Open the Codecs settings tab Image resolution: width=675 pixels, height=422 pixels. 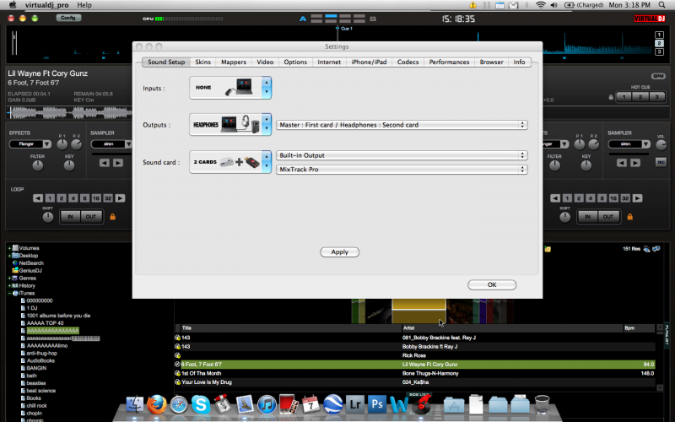[x=408, y=62]
